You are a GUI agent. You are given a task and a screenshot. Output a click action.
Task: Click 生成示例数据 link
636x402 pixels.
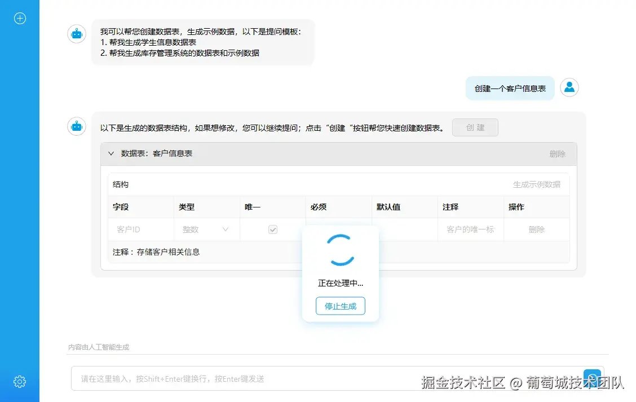pyautogui.click(x=536, y=184)
